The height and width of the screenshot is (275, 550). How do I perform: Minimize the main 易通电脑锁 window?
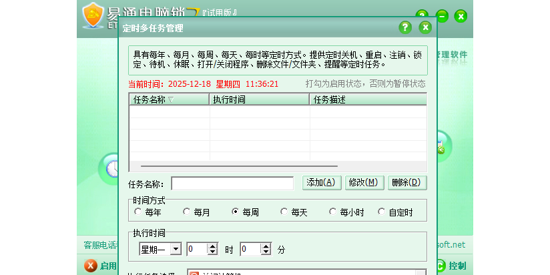click(442, 16)
